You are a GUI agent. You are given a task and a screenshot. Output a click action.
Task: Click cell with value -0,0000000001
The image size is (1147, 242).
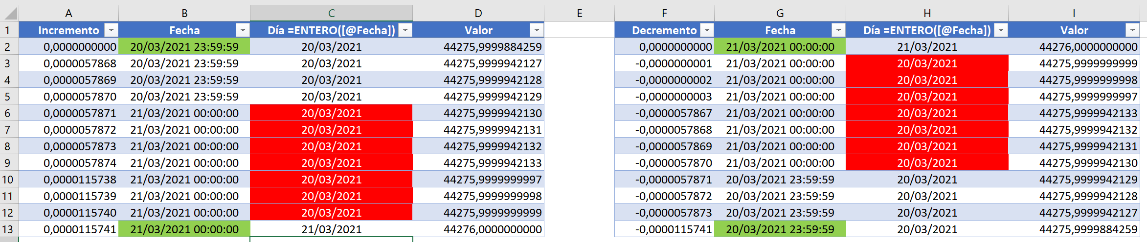664,63
